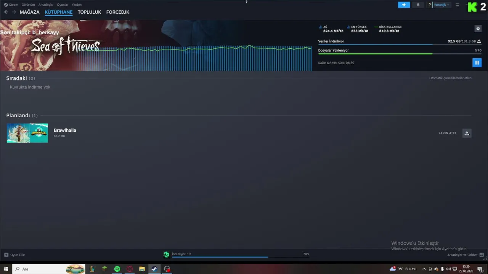The height and width of the screenshot is (274, 488).
Task: Open the Yardım menu
Action: (x=77, y=5)
